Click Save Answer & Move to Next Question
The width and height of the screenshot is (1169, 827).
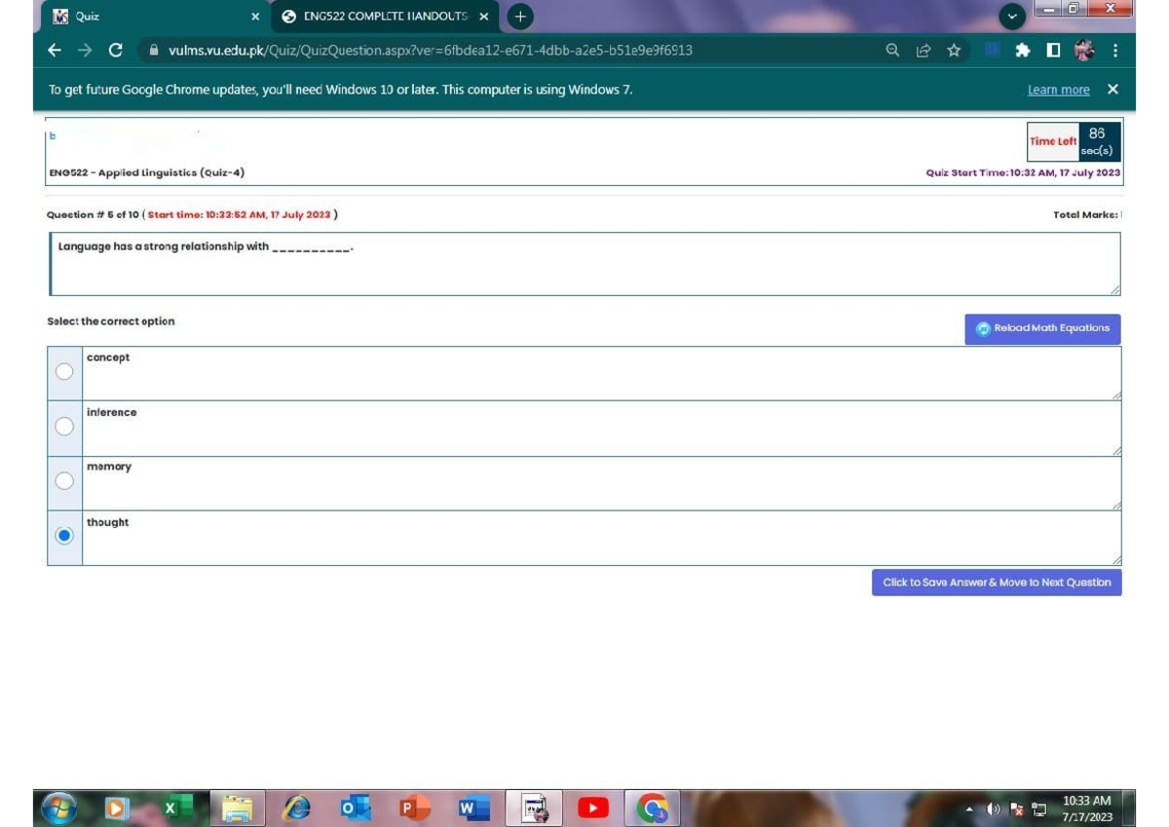996,582
